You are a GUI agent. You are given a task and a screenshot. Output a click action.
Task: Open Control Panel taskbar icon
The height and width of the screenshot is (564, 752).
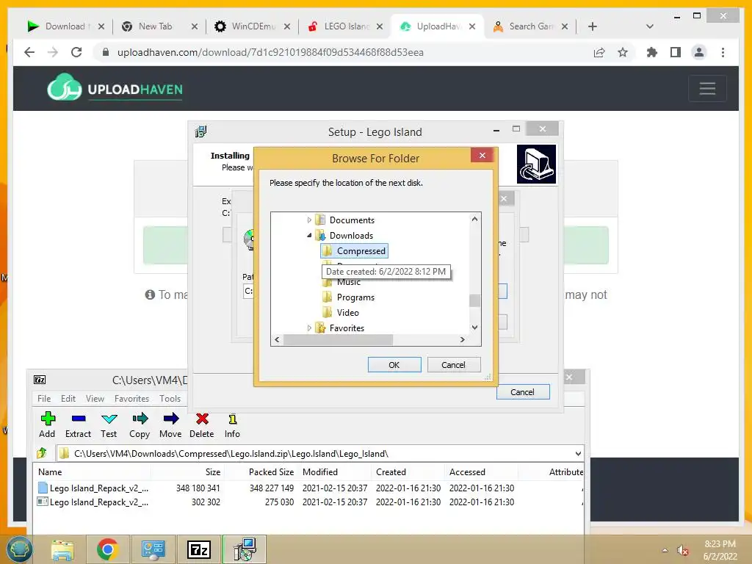coord(153,549)
